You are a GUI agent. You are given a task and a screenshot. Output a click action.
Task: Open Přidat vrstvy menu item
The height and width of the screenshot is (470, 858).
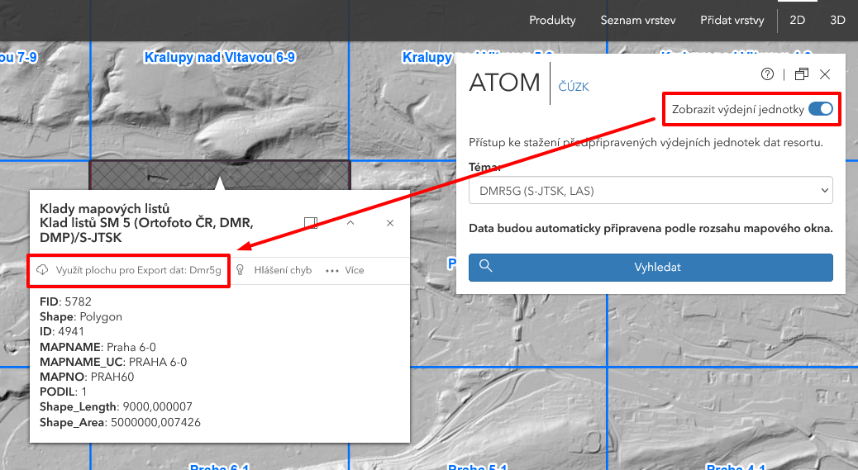732,21
